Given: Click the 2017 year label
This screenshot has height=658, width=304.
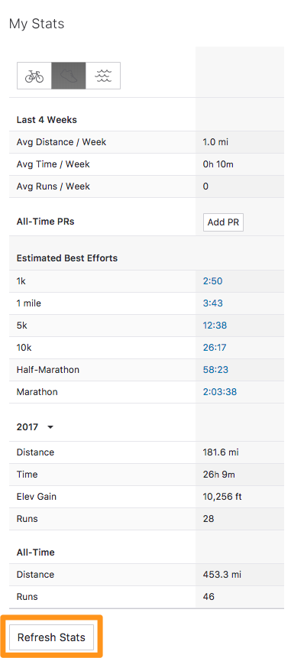Looking at the screenshot, I should click(x=27, y=427).
